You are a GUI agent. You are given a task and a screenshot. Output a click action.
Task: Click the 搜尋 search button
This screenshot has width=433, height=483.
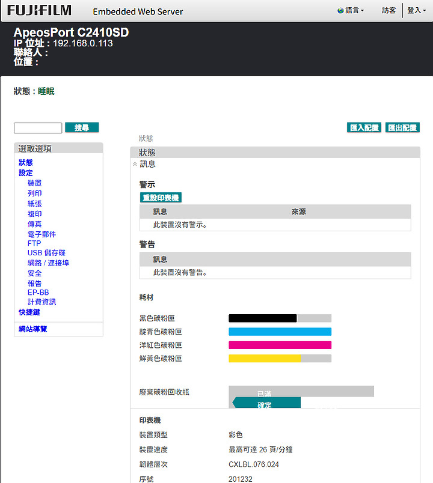tap(82, 127)
